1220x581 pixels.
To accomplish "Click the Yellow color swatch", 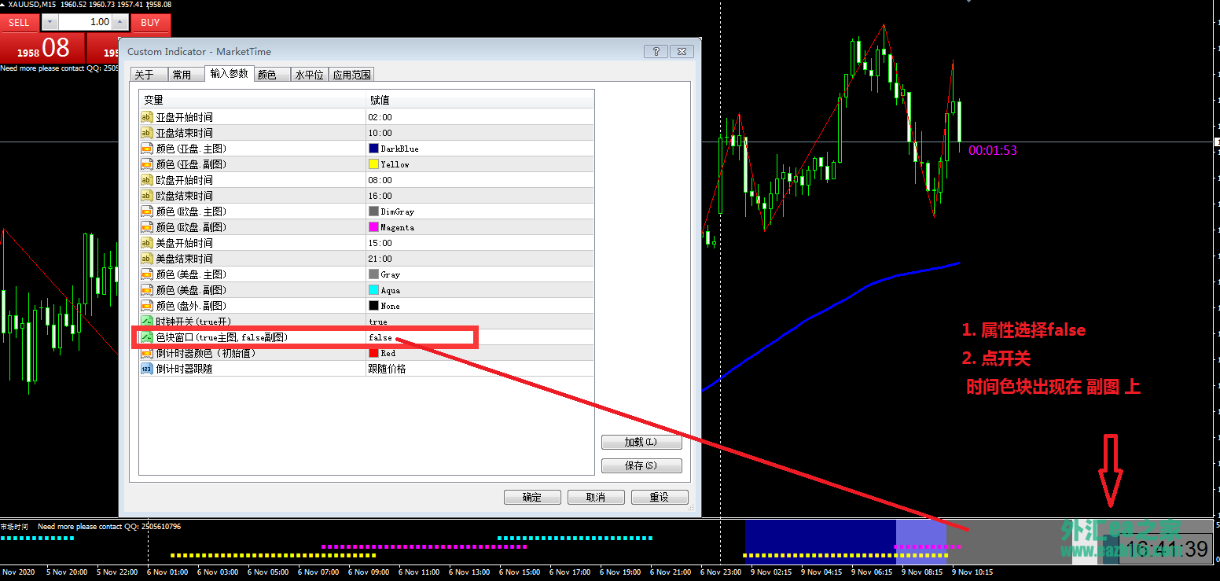I will click(x=374, y=164).
